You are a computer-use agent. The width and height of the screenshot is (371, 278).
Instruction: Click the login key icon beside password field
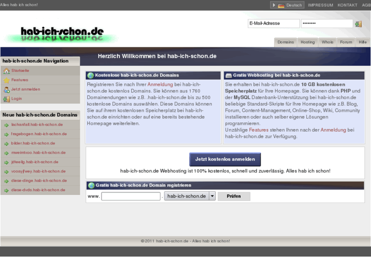(x=358, y=23)
